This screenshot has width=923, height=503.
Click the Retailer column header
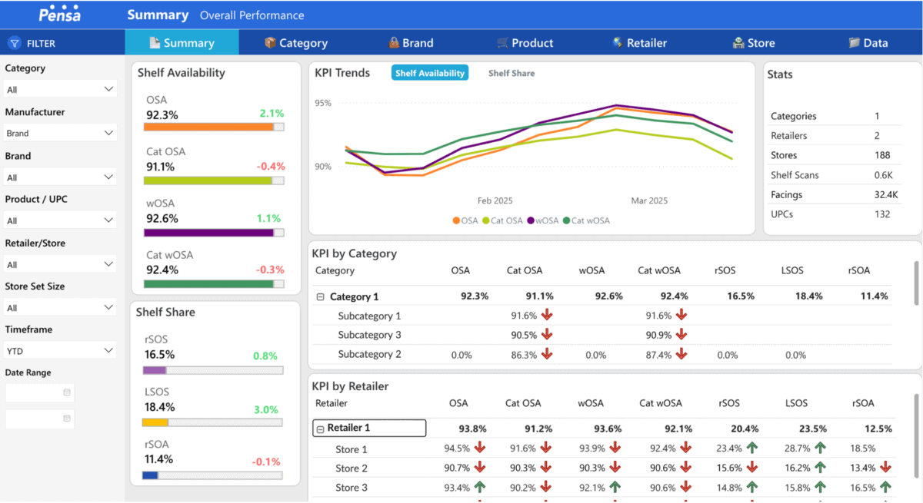pyautogui.click(x=332, y=403)
